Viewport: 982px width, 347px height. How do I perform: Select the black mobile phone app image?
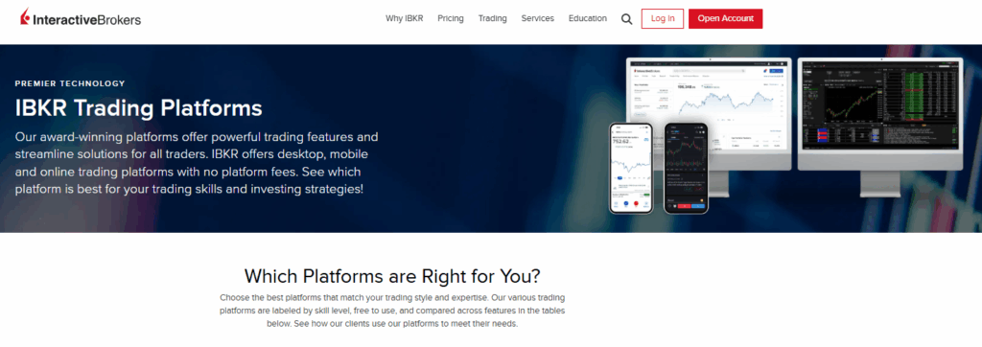[x=687, y=168]
